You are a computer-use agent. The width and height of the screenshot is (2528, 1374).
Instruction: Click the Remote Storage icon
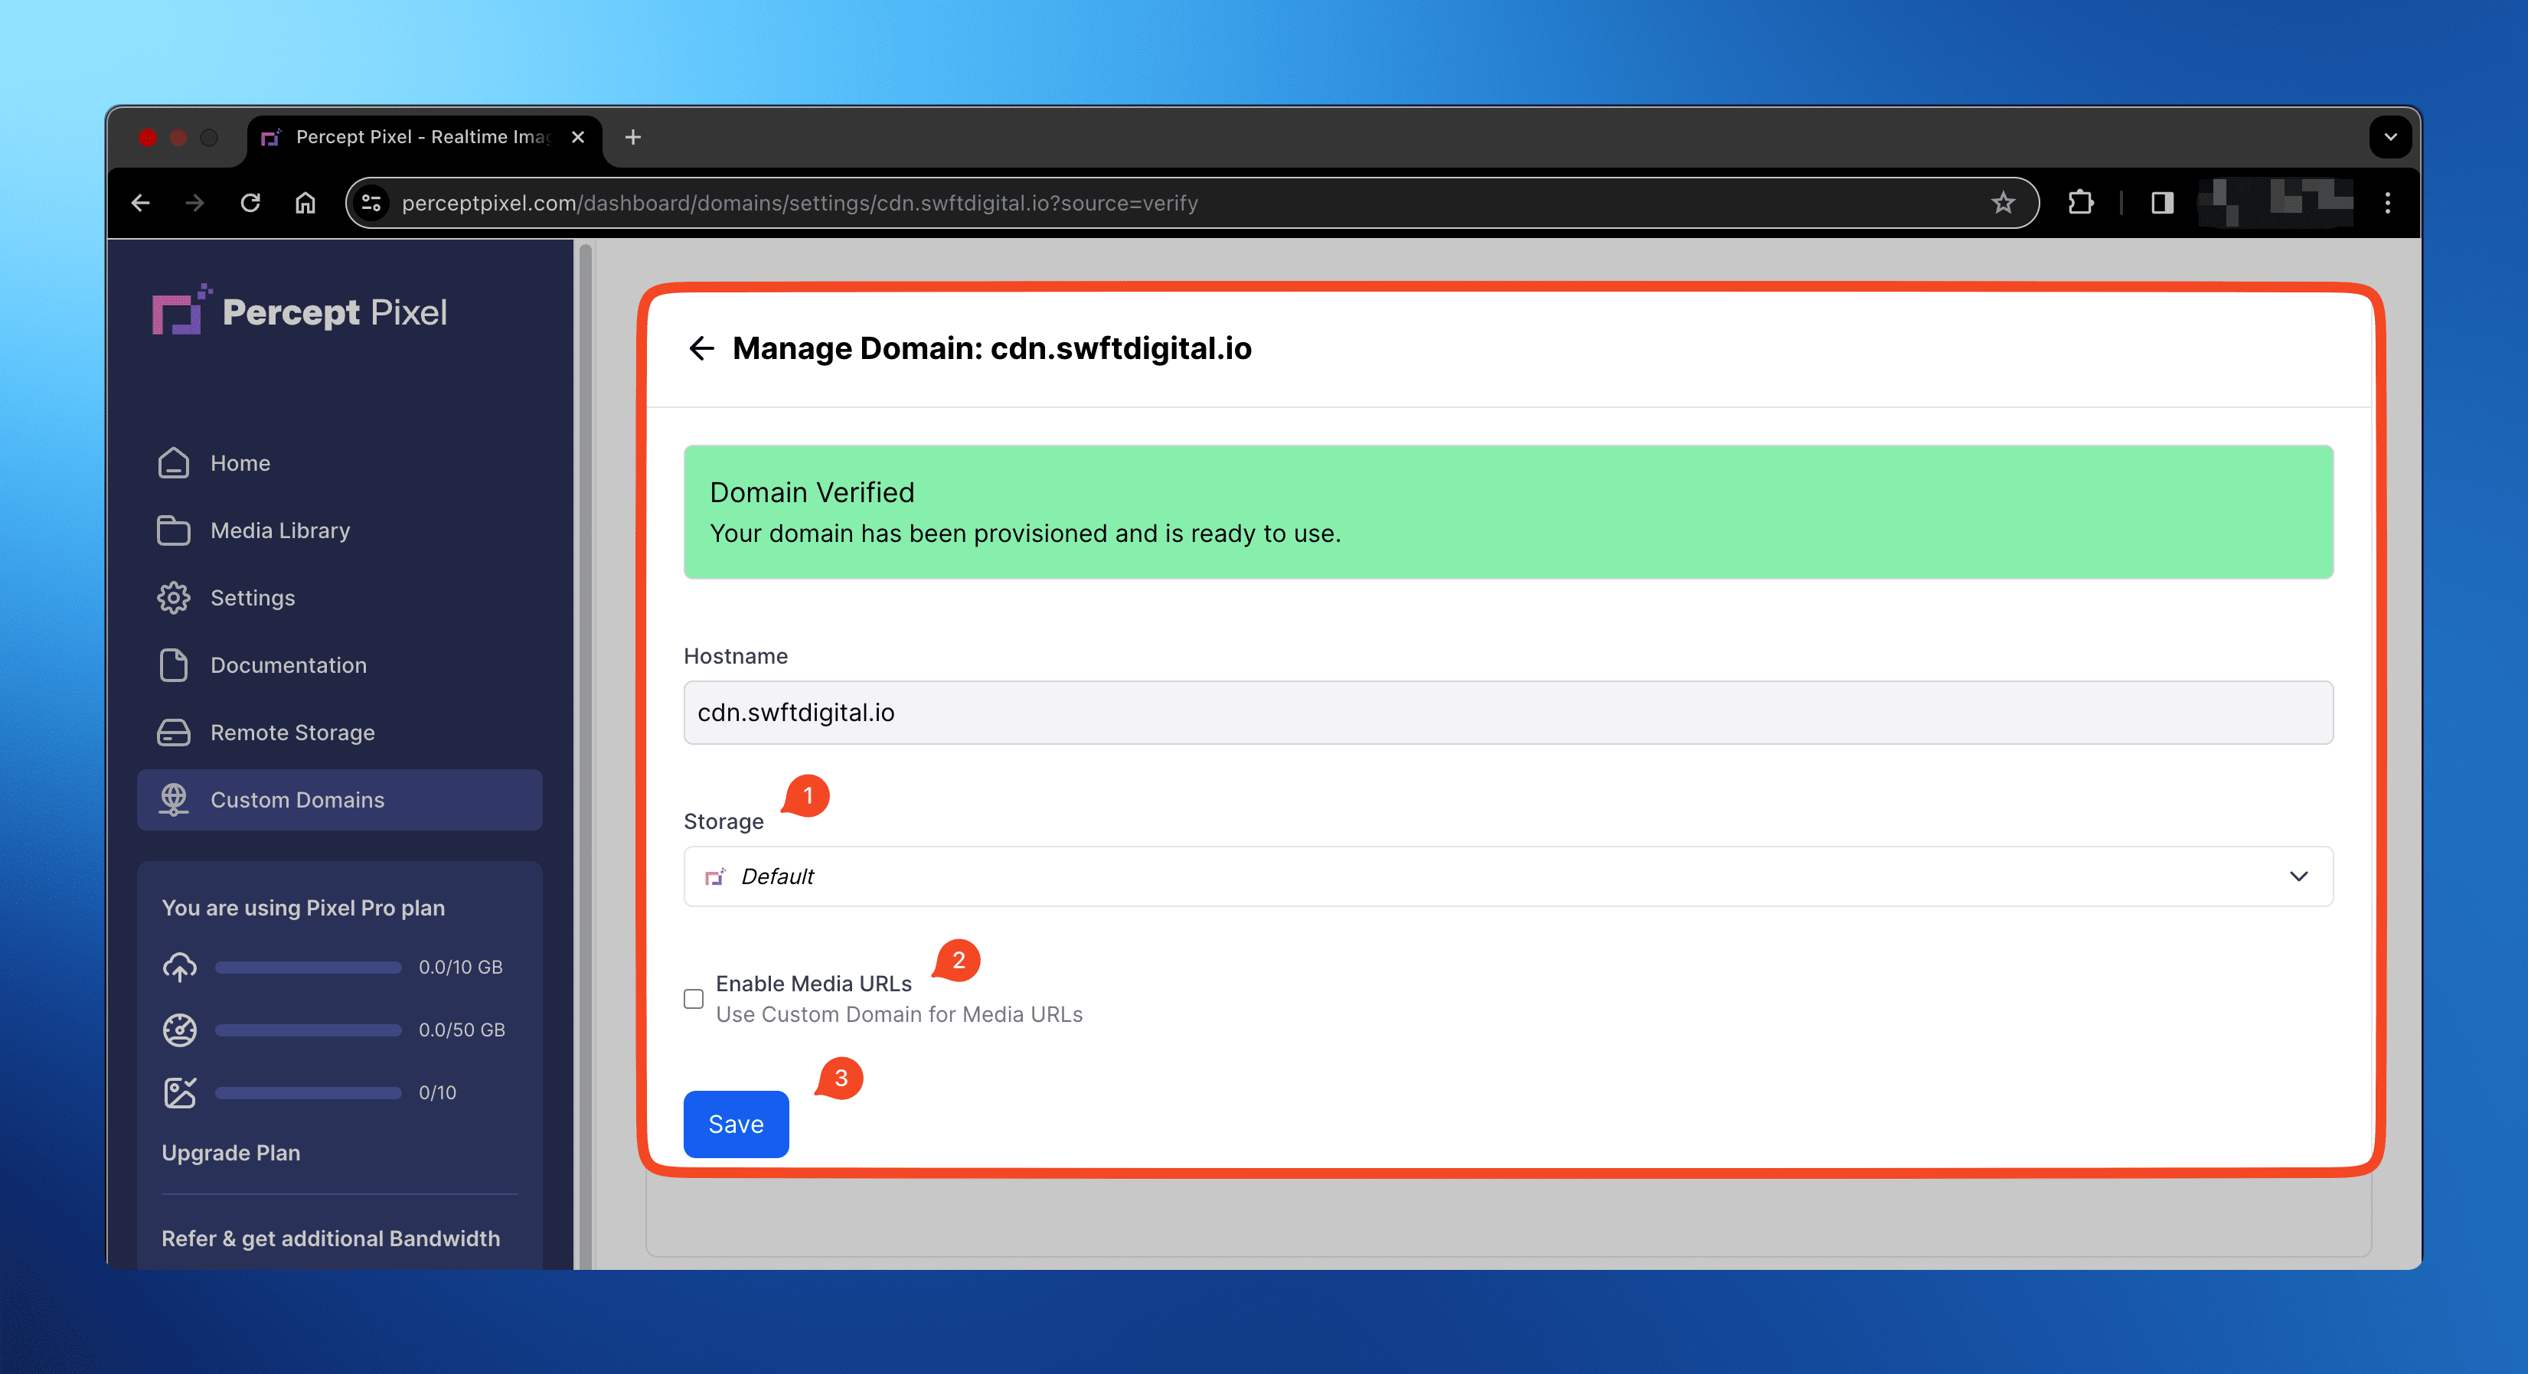(176, 733)
